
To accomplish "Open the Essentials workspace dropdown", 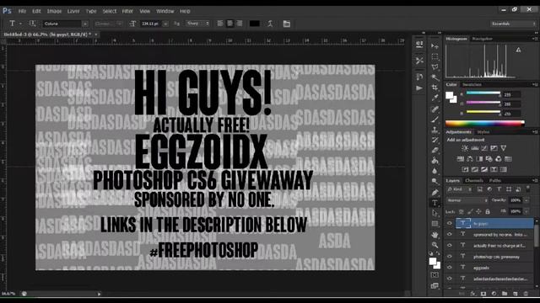I will coord(513,24).
